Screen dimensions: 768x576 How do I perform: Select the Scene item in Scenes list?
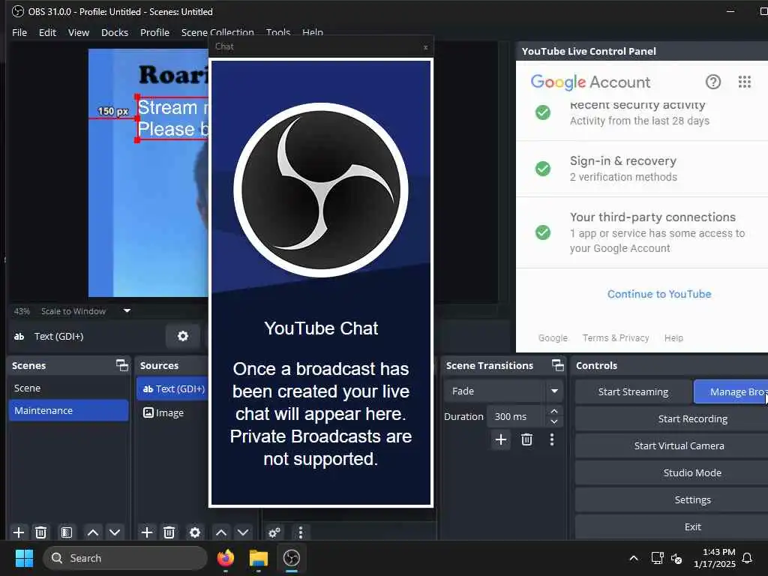point(68,388)
